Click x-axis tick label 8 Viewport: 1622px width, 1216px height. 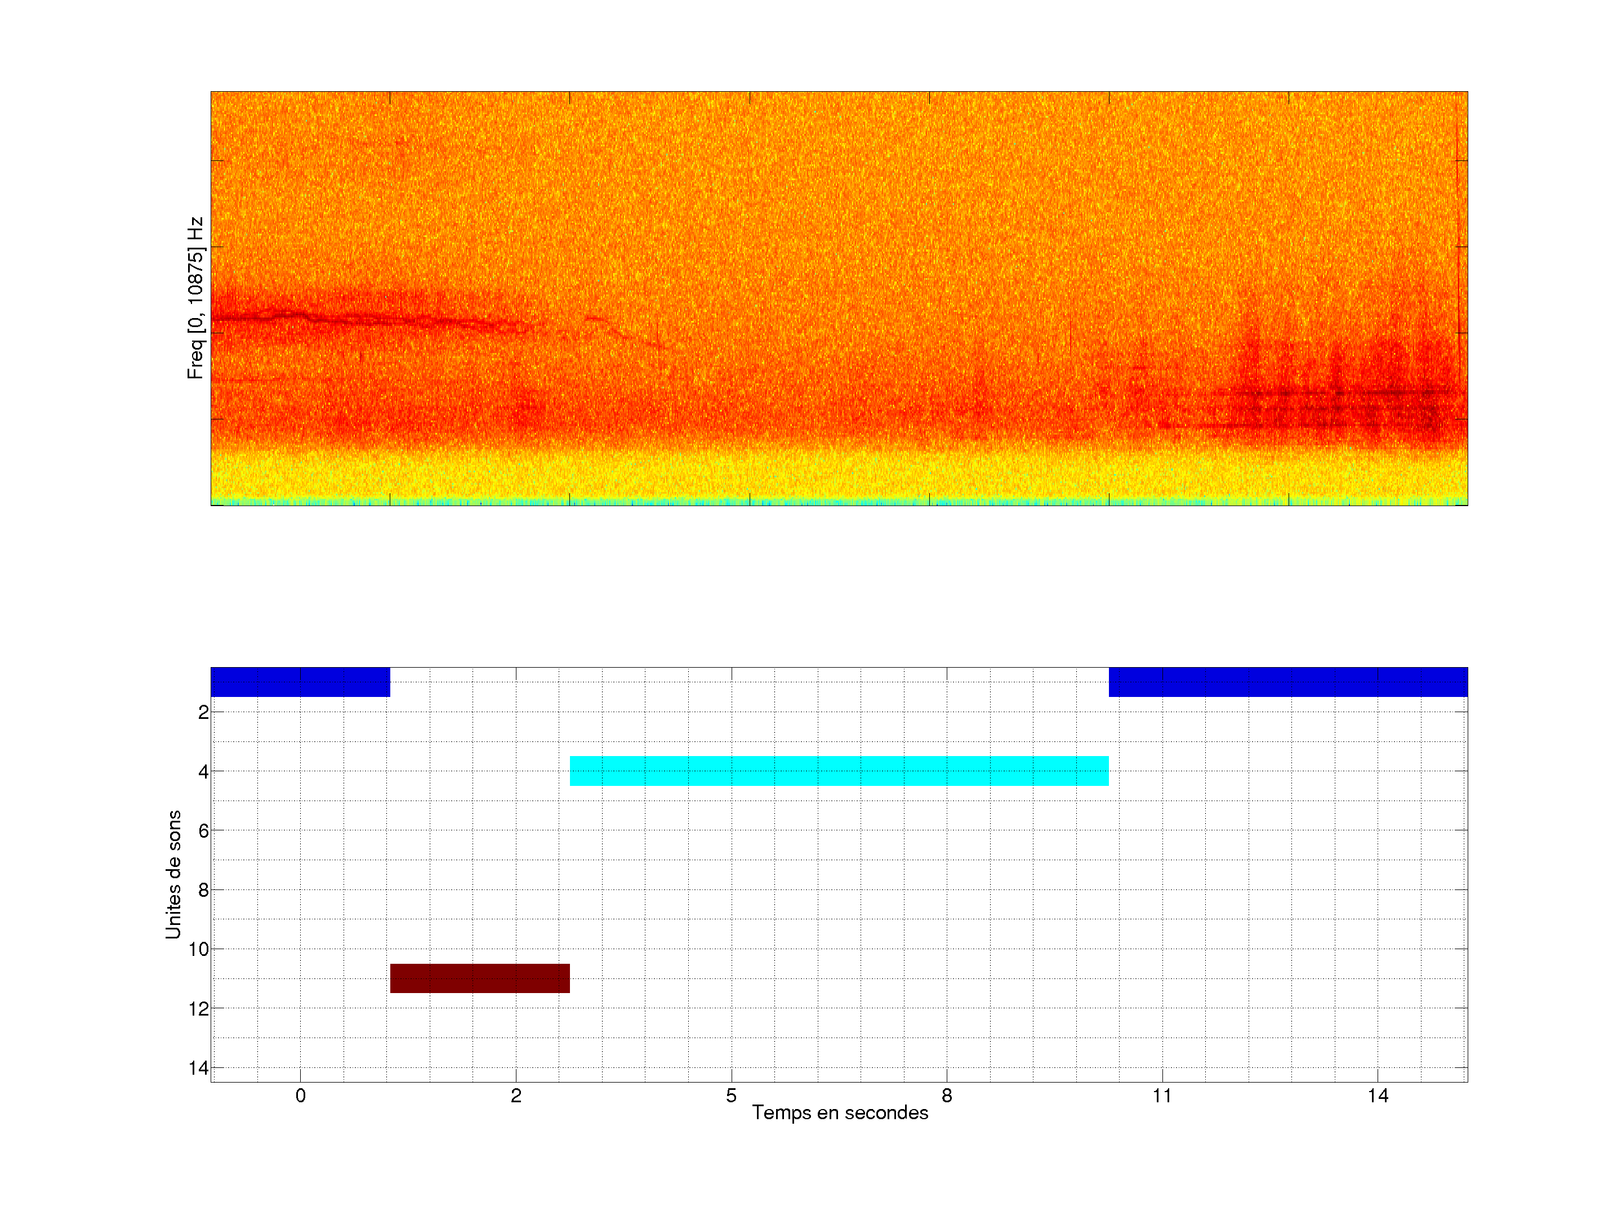(x=947, y=1096)
